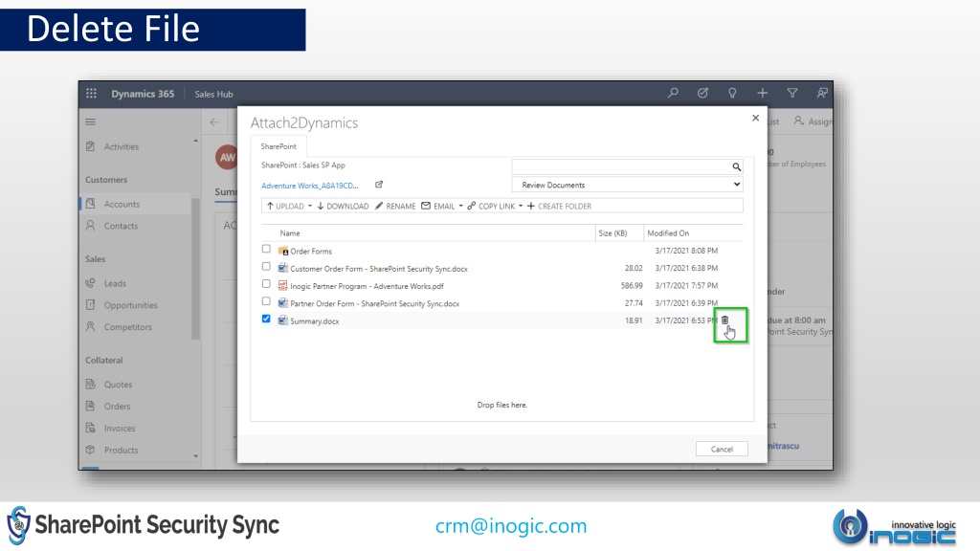
Task: Open Competitors in the sidebar
Action: coord(127,327)
